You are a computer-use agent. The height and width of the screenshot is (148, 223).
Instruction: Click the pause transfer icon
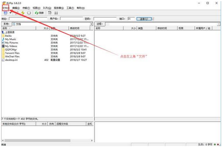[56, 13]
